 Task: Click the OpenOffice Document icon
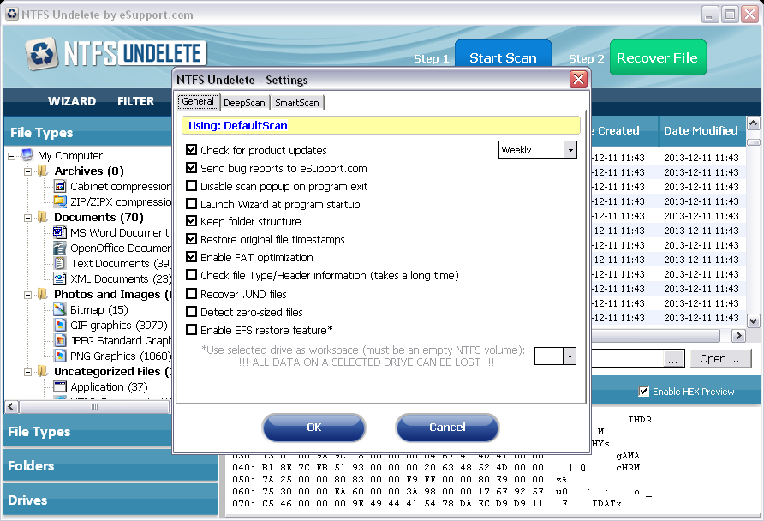click(x=60, y=248)
